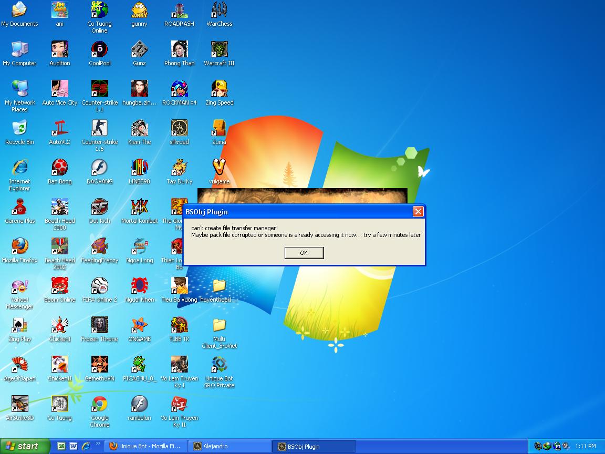The height and width of the screenshot is (454, 605).
Task: Select the Vo Lam Truyen Ky II shortcut
Action: click(180, 411)
